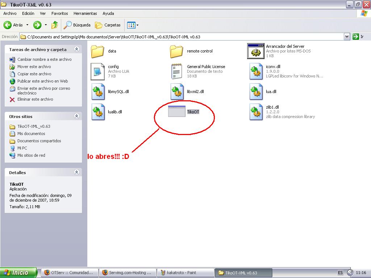This screenshot has height=278, width=371.
Task: Select the iconv.dll file icon
Action: tap(256, 71)
